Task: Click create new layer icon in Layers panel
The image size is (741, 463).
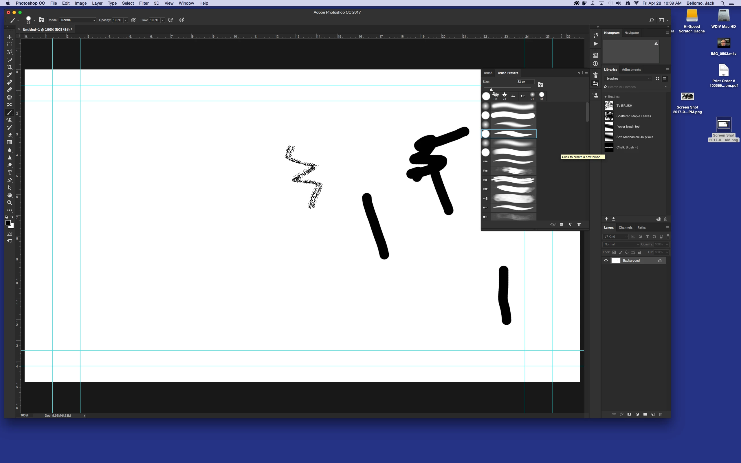Action: pyautogui.click(x=653, y=414)
